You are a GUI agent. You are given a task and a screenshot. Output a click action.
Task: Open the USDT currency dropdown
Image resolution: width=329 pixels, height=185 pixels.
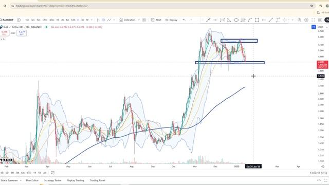pyautogui.click(x=322, y=27)
